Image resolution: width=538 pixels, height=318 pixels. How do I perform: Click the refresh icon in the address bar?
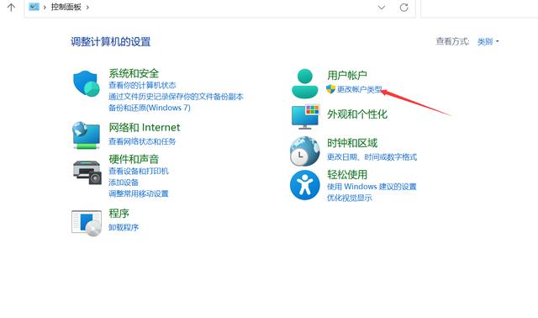coord(403,8)
